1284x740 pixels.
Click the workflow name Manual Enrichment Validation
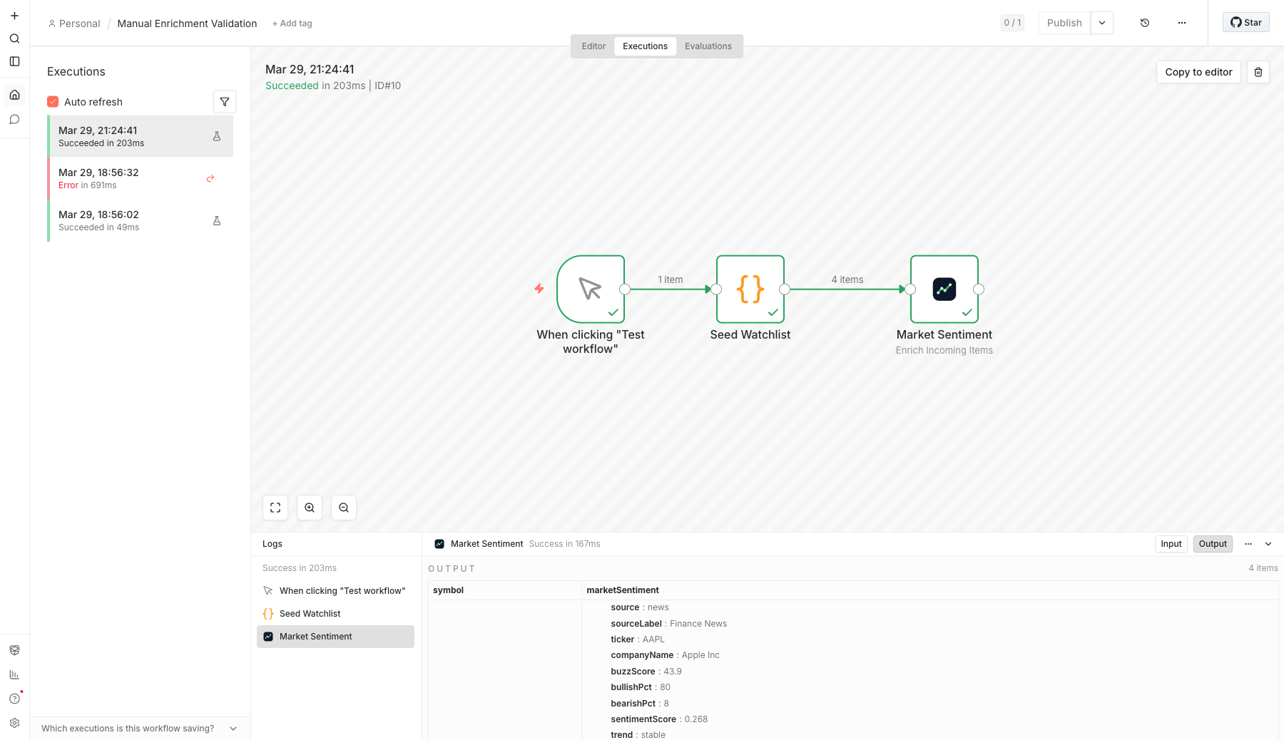pos(187,24)
